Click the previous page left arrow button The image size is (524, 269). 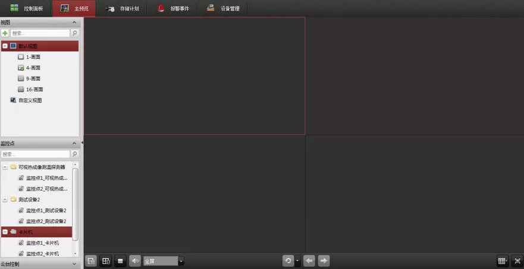309,261
